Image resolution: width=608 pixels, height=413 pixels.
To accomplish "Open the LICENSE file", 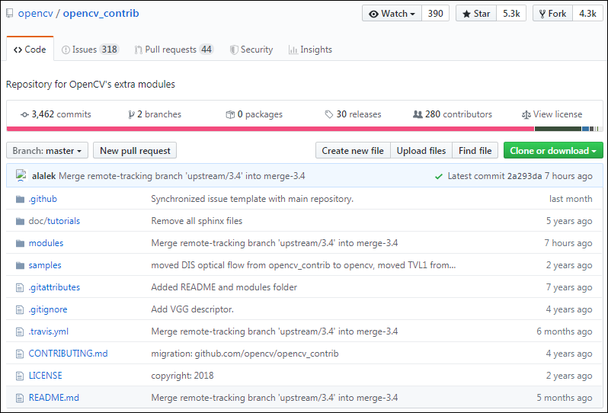I will click(46, 376).
